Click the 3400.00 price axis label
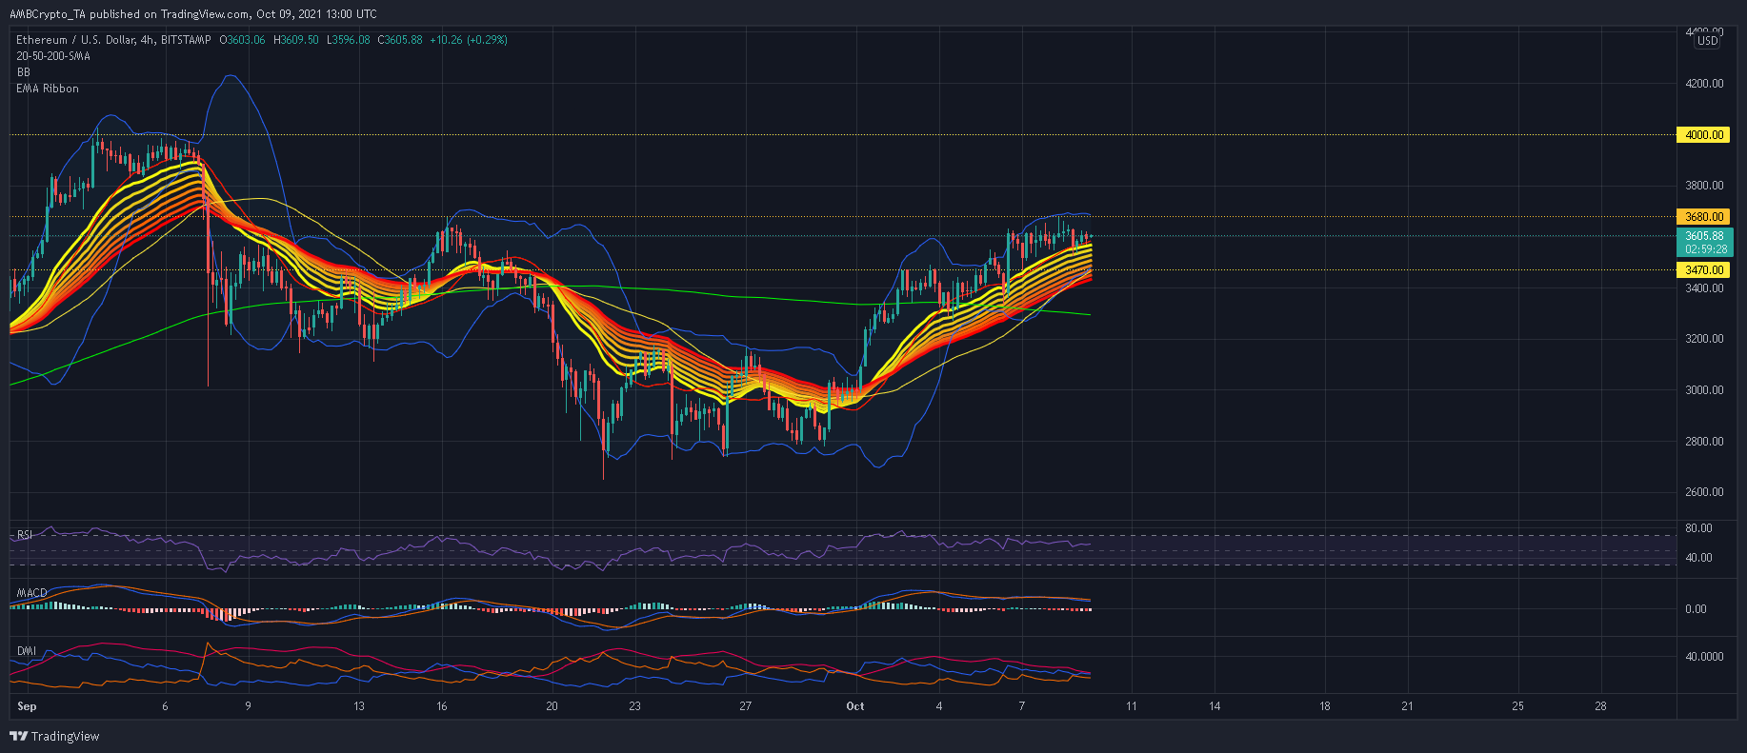This screenshot has width=1747, height=753. 1704,288
